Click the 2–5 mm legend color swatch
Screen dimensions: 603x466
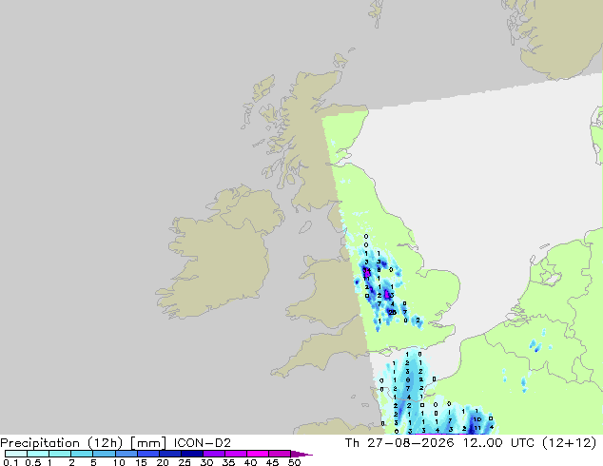[x=82, y=454]
